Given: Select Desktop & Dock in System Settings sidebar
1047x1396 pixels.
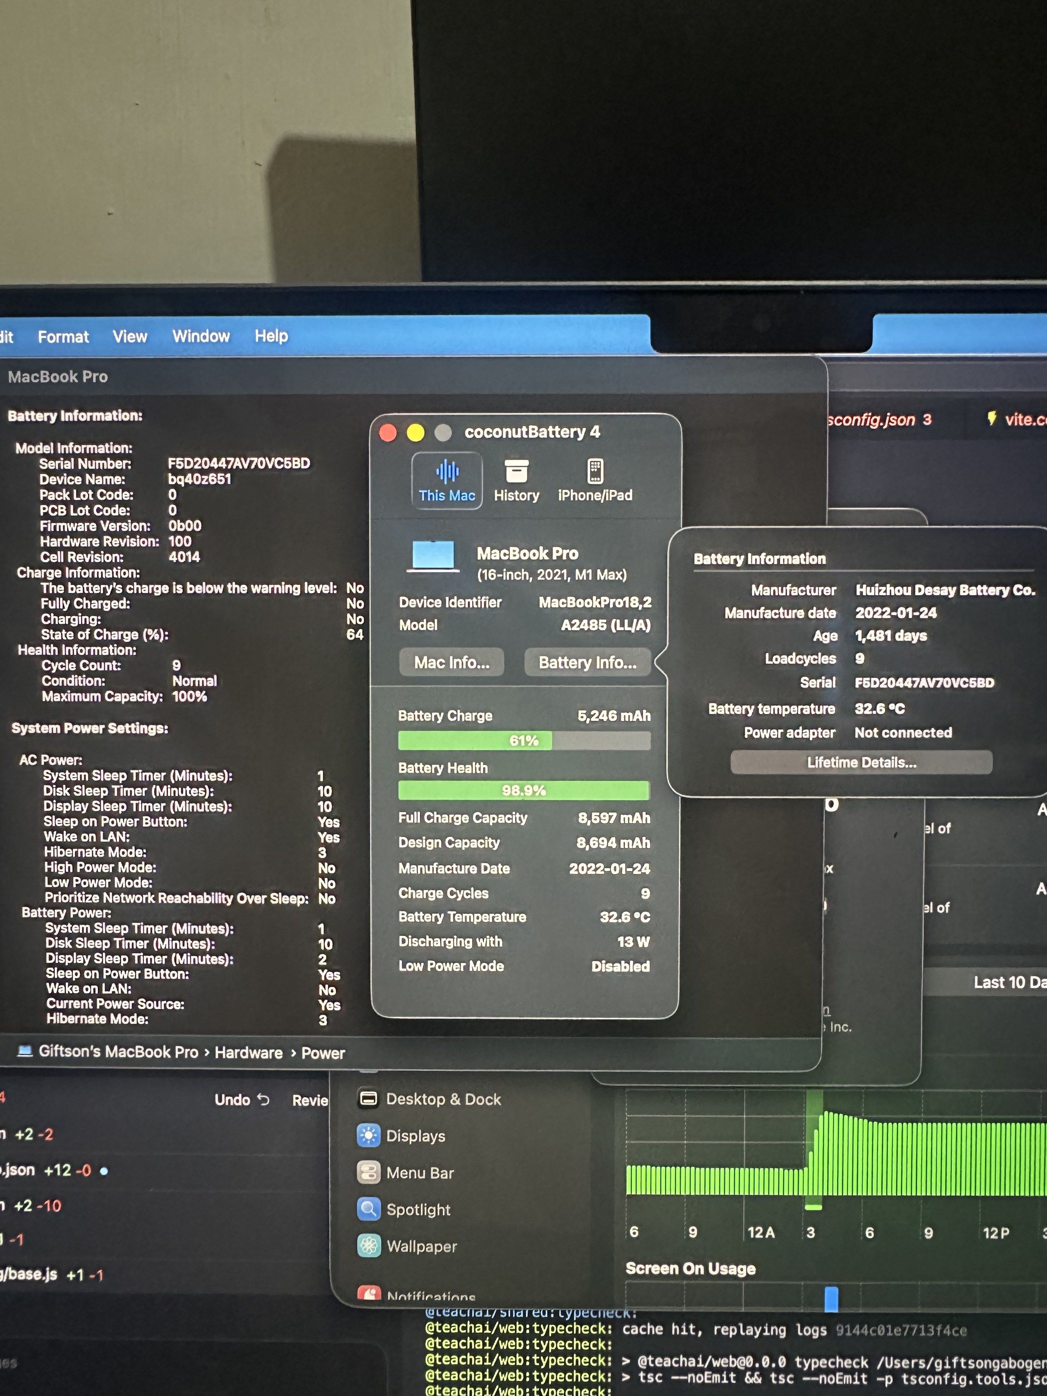Looking at the screenshot, I should point(429,1100).
